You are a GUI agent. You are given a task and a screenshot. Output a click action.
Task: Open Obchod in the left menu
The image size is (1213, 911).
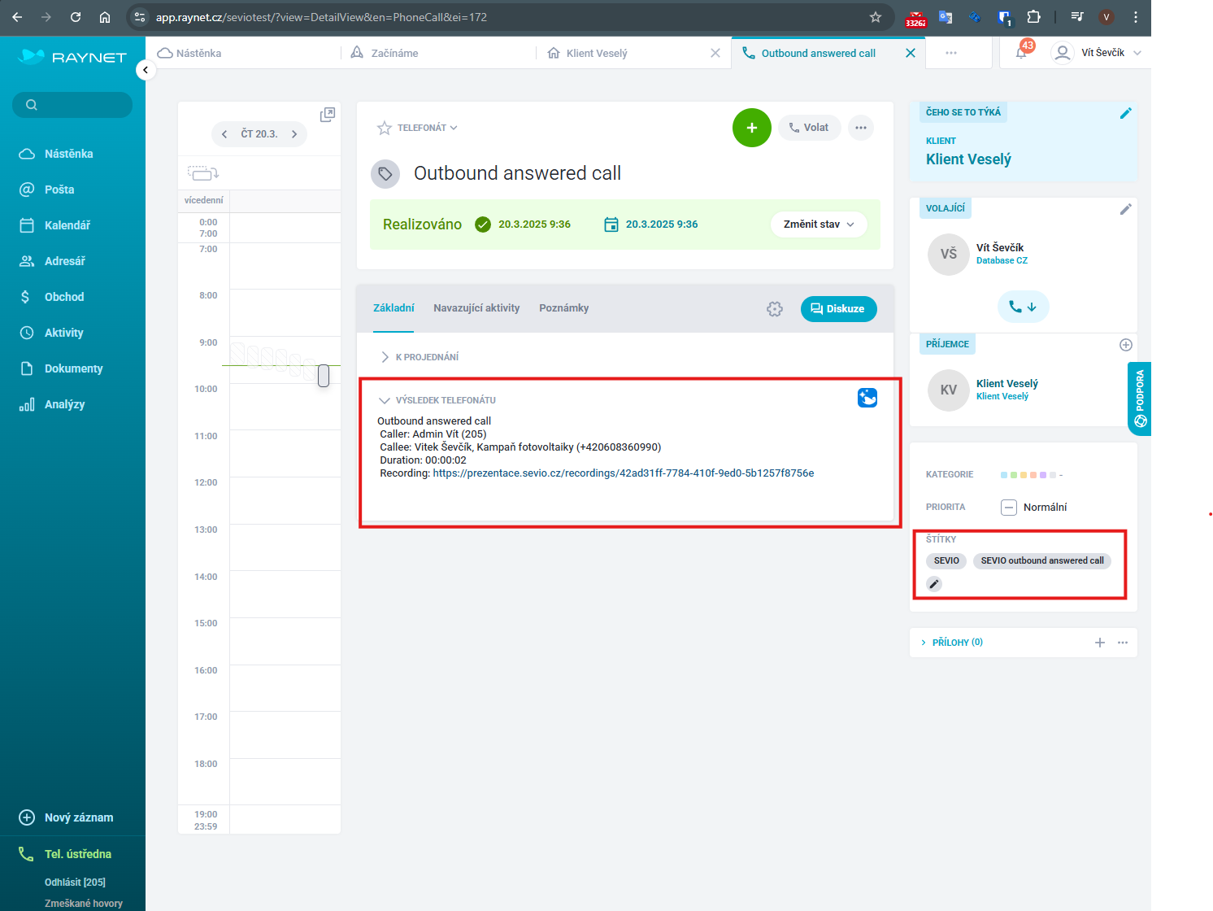pos(64,297)
